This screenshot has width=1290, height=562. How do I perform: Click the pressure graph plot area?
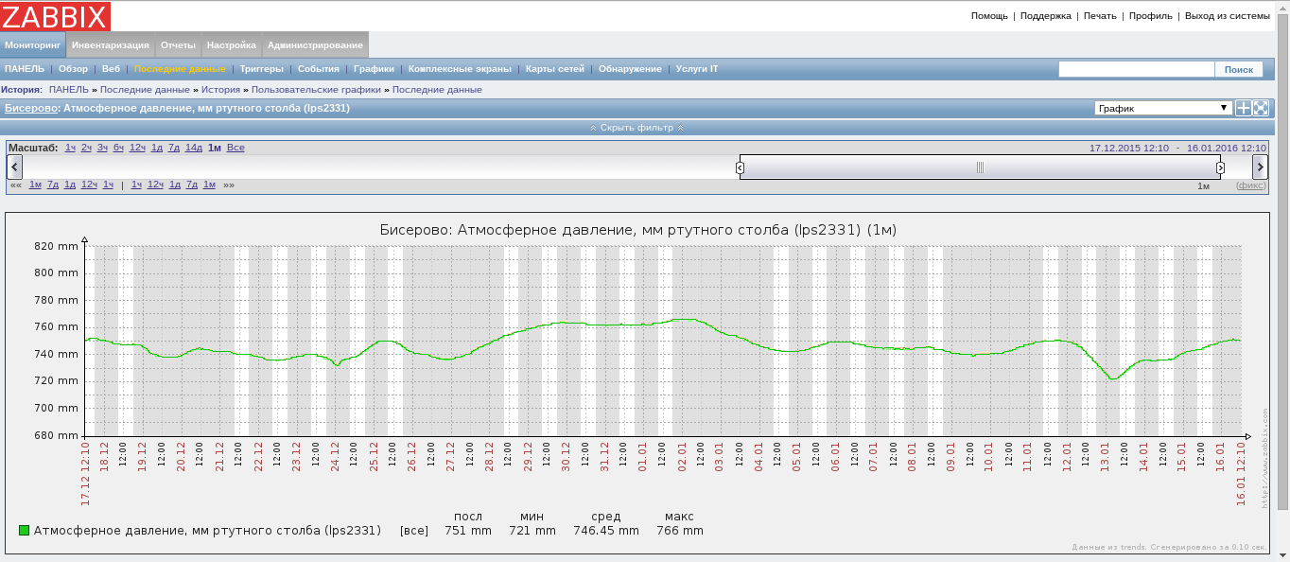[x=662, y=341]
